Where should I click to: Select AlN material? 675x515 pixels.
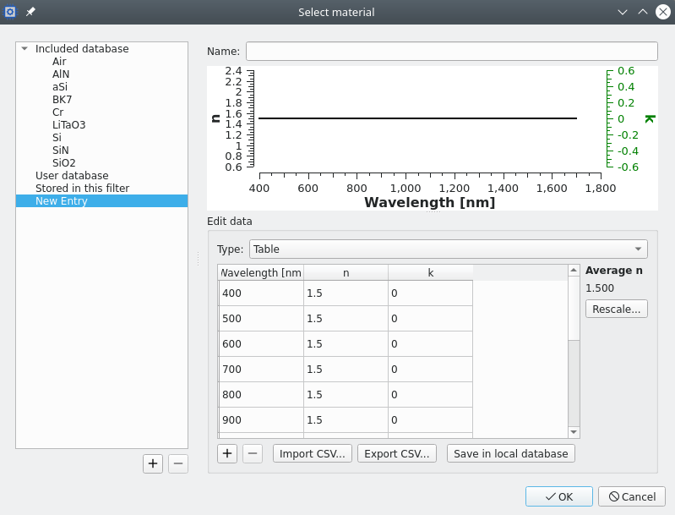pyautogui.click(x=61, y=74)
